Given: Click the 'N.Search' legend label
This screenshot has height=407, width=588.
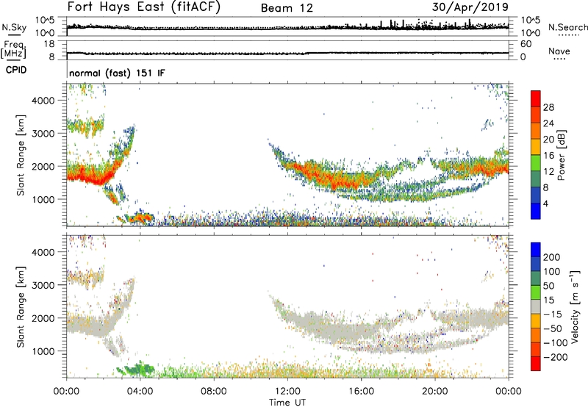Looking at the screenshot, I should [567, 27].
